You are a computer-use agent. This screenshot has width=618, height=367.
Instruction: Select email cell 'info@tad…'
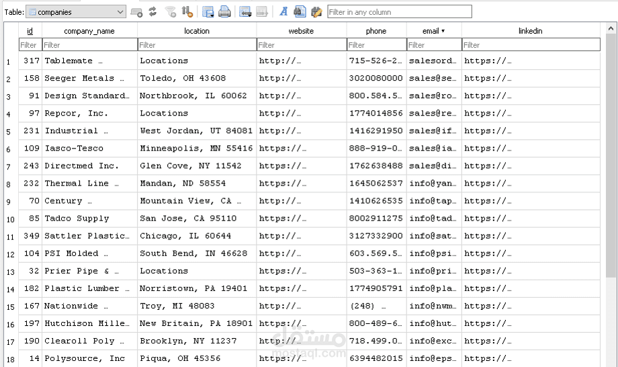[434, 218]
